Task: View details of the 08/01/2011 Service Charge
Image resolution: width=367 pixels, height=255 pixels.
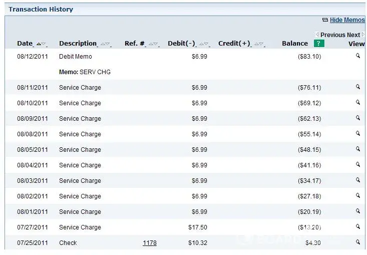Action: [358, 211]
